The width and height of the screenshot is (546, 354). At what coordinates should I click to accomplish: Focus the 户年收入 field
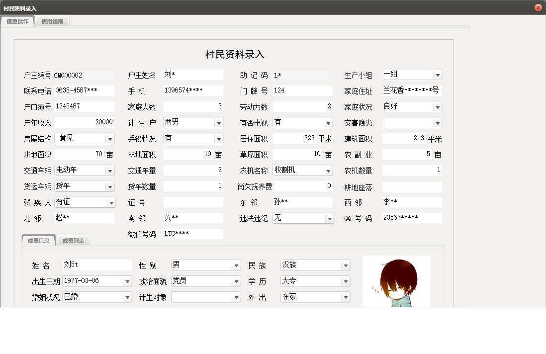pyautogui.click(x=84, y=122)
